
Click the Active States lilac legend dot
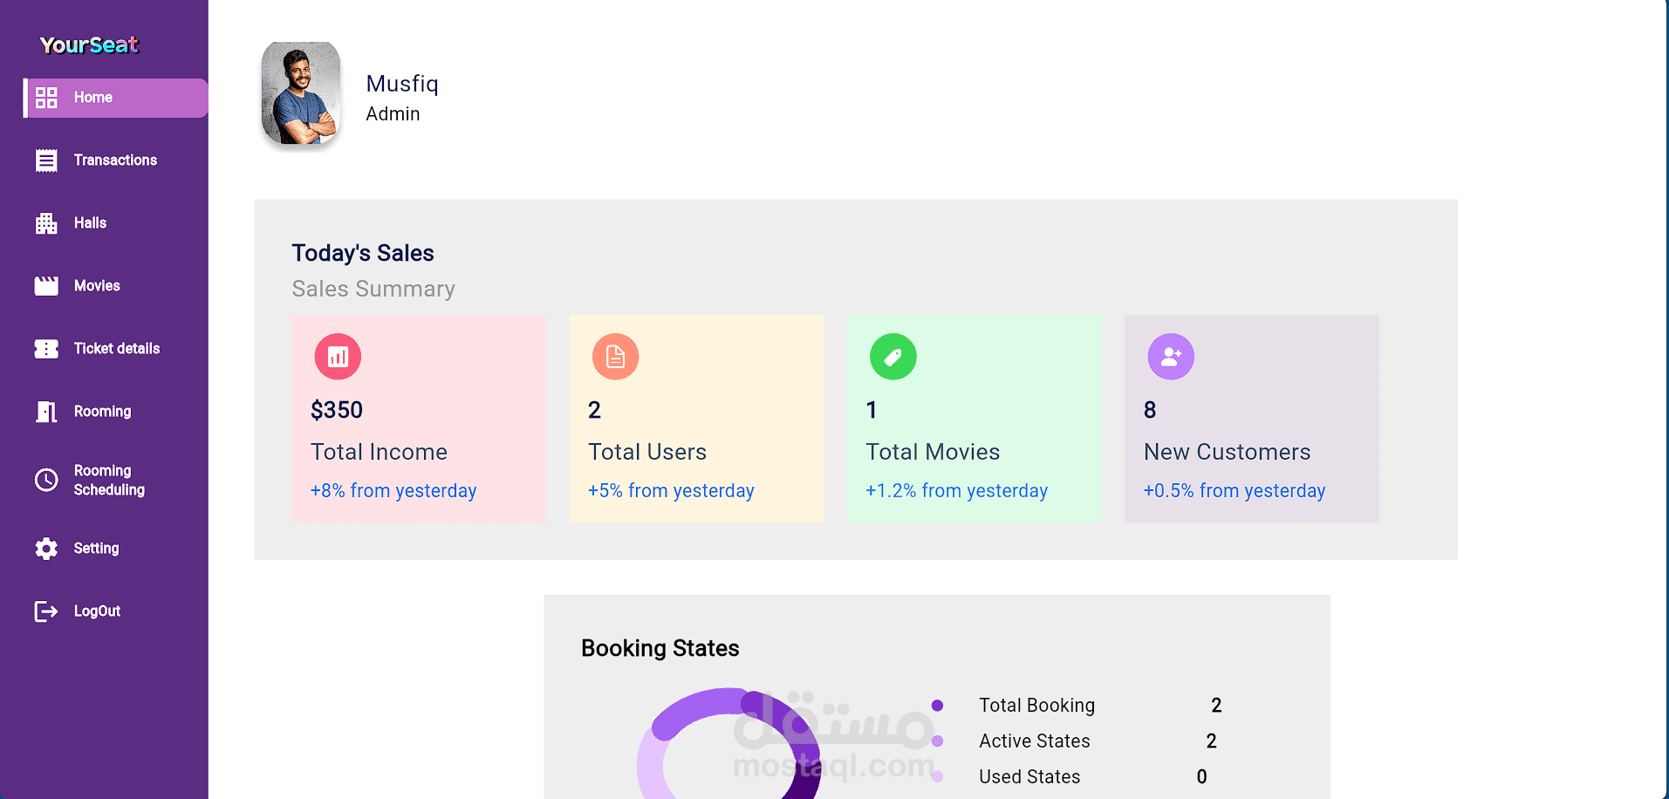point(937,741)
